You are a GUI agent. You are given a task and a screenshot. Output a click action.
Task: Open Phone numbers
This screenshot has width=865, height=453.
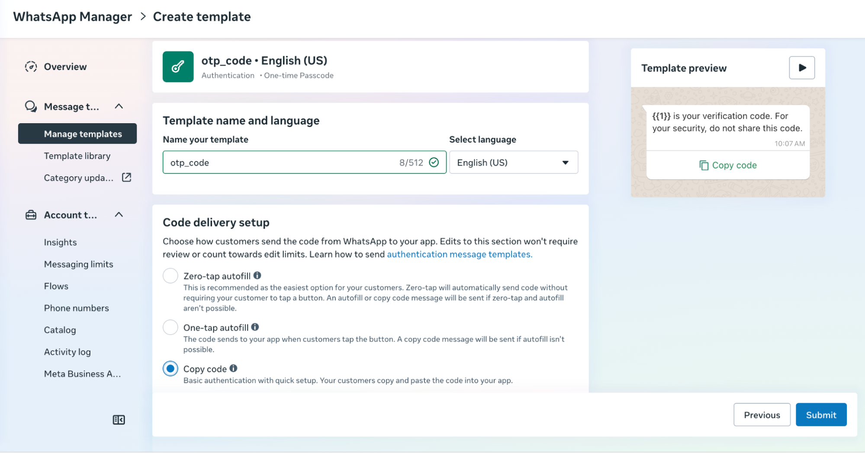click(76, 308)
